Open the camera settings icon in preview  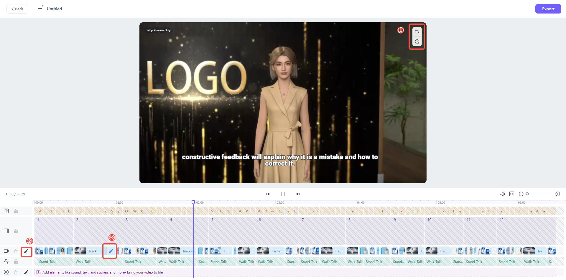click(x=417, y=32)
